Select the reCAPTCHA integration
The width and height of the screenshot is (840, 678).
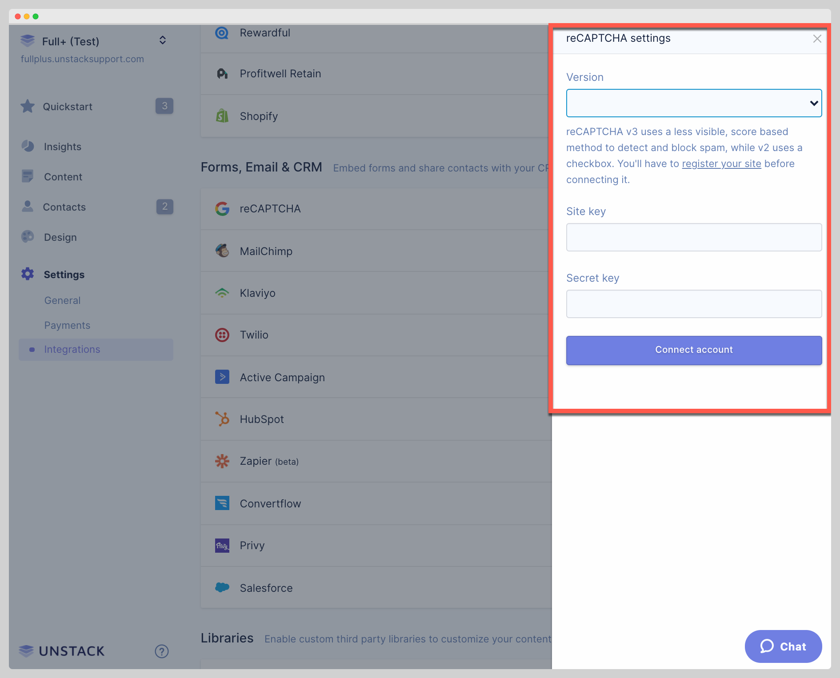pyautogui.click(x=270, y=208)
